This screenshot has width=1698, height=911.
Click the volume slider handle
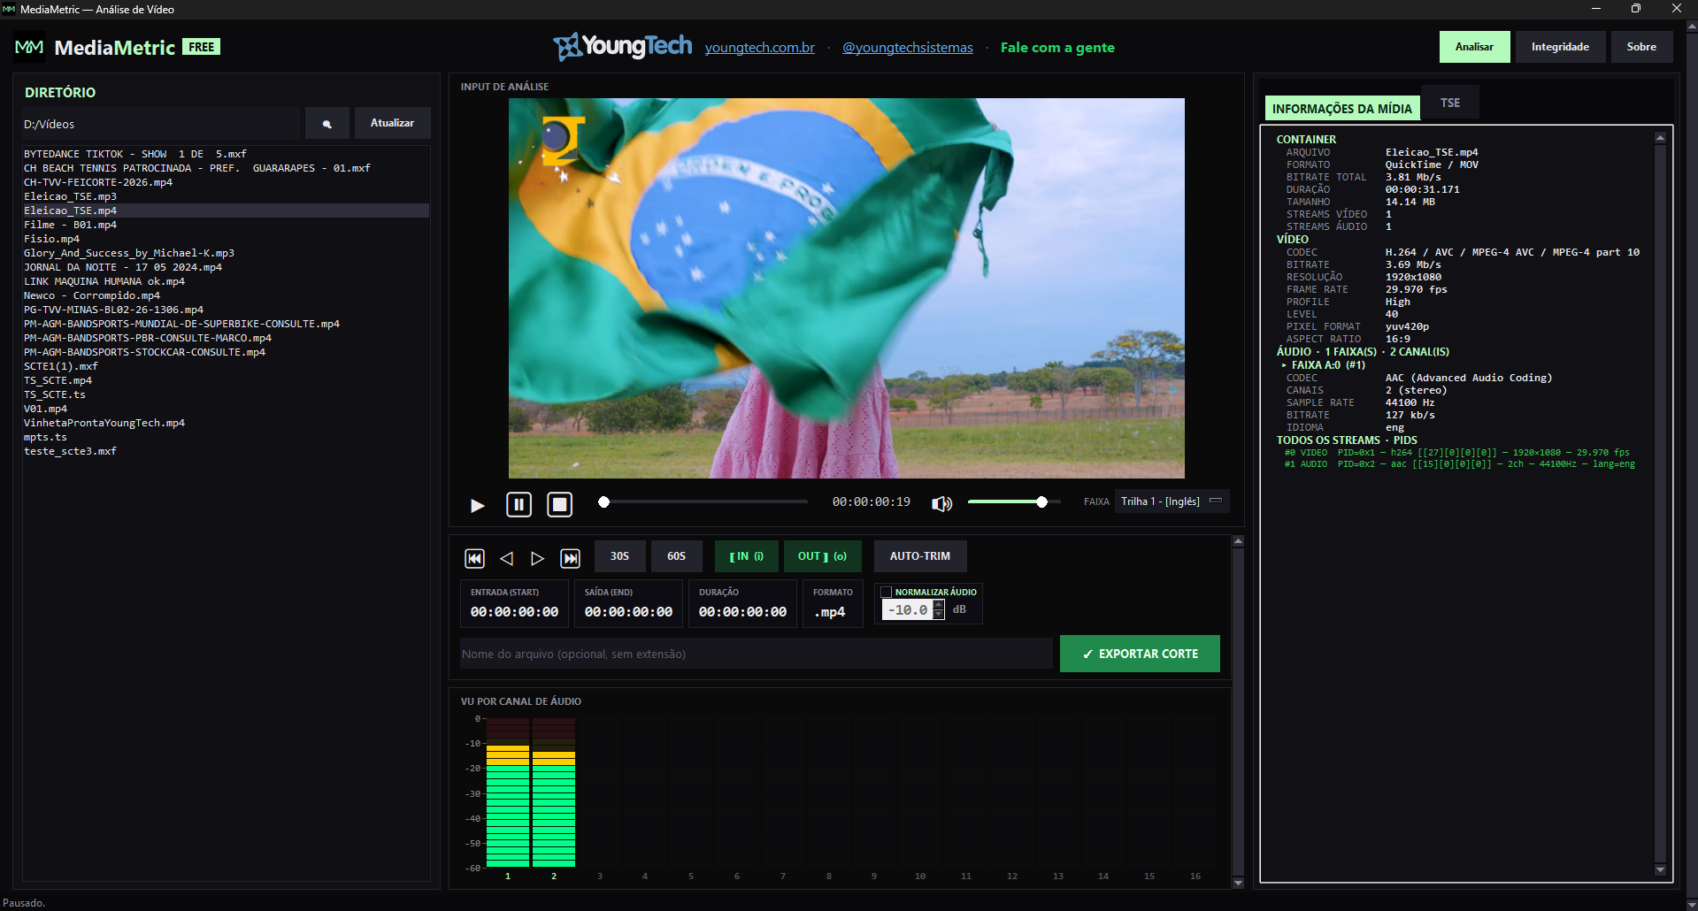click(1041, 501)
